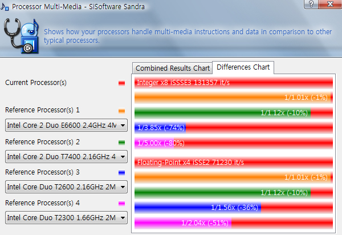Select the Differences Chart tab
Viewport: 342px width, 235px height.
243,67
